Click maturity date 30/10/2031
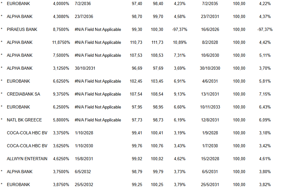The image size is (282, 193). click(x=85, y=68)
